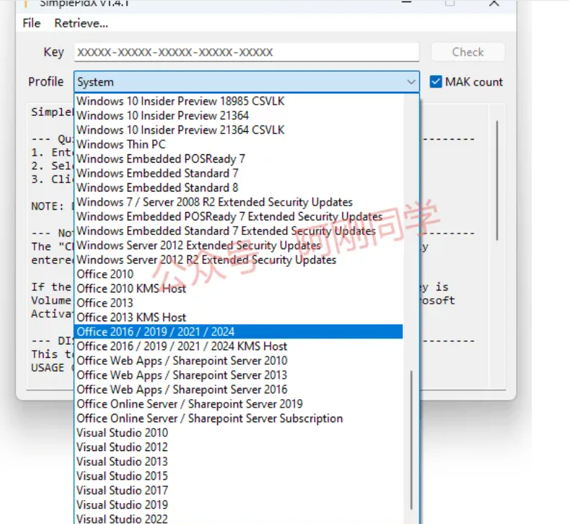
Task: Choose Visual Studio 2019 profile
Action: coord(239,505)
